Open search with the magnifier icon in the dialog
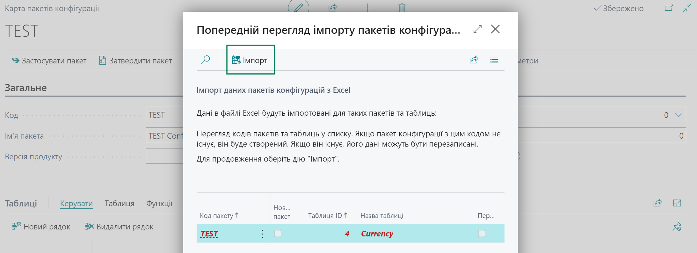 (206, 60)
